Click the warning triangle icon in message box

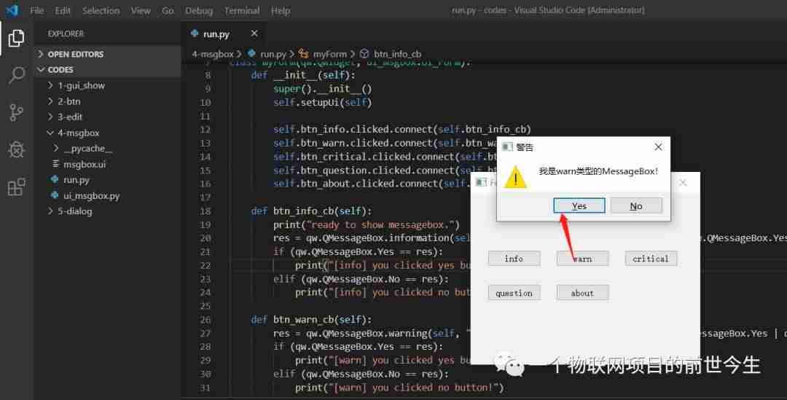515,177
